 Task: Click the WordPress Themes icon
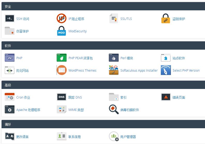click(x=62, y=70)
